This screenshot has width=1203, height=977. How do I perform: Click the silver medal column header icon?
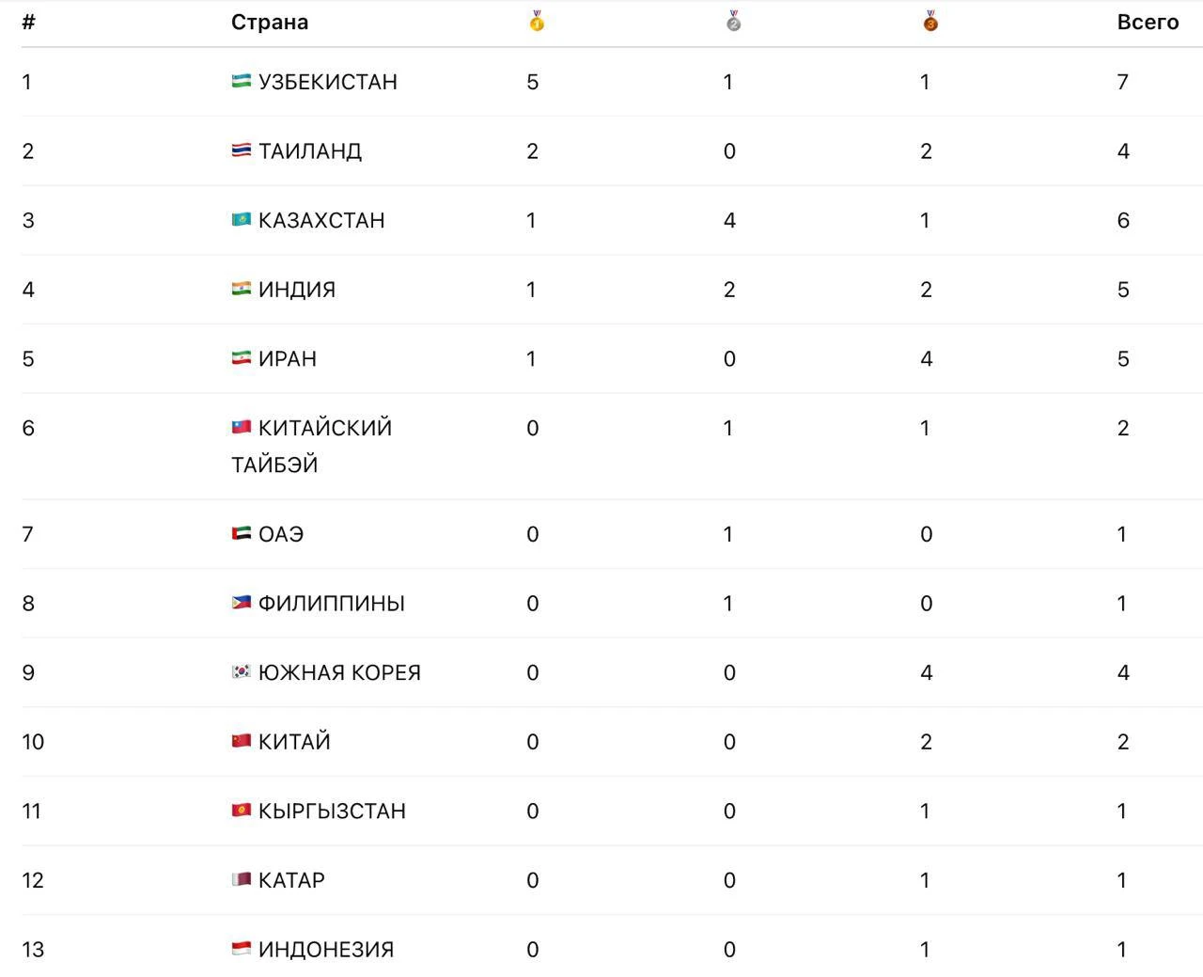pos(733,21)
